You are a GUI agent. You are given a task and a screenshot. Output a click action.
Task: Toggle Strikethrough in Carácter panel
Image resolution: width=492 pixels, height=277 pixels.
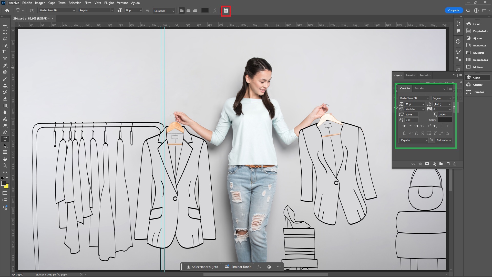click(x=447, y=126)
